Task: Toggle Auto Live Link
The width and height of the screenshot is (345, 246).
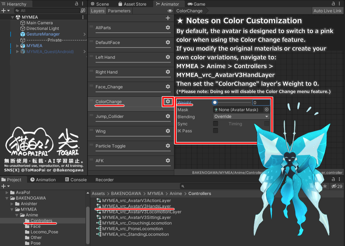Action: point(327,11)
